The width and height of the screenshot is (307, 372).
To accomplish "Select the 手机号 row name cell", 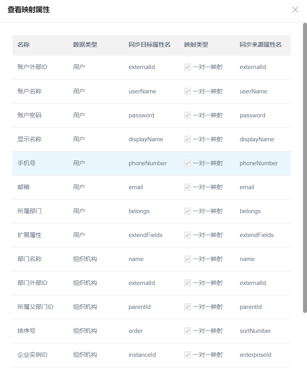I will point(26,163).
